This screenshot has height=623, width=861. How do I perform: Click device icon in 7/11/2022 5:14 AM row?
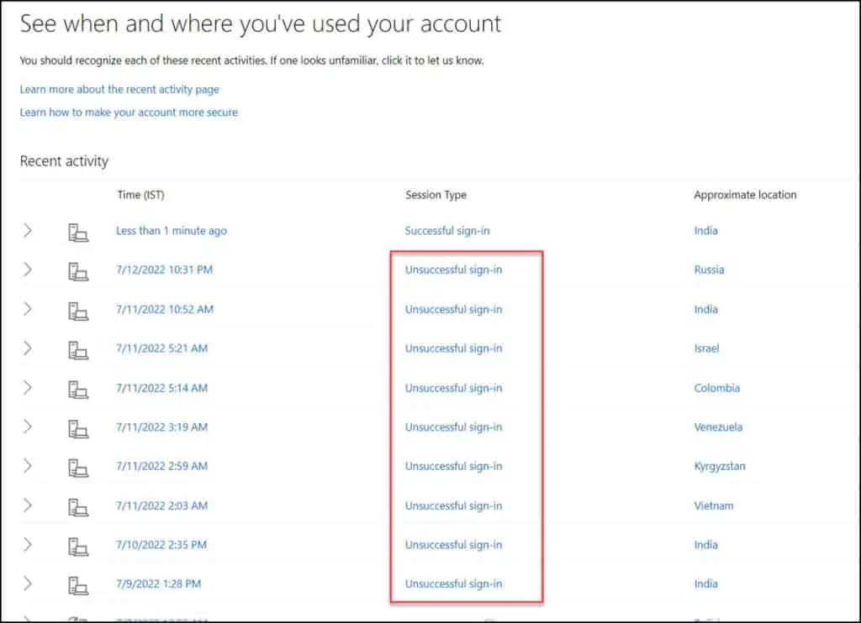point(78,390)
